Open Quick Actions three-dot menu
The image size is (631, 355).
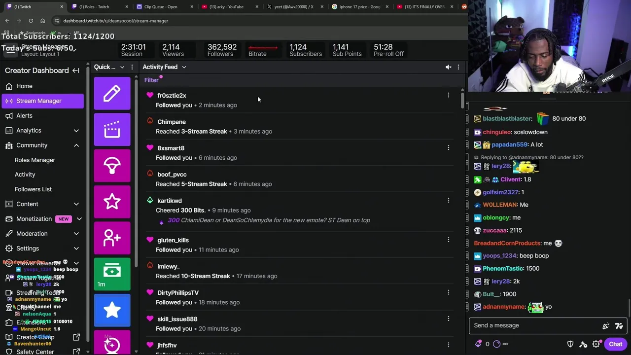click(x=132, y=67)
